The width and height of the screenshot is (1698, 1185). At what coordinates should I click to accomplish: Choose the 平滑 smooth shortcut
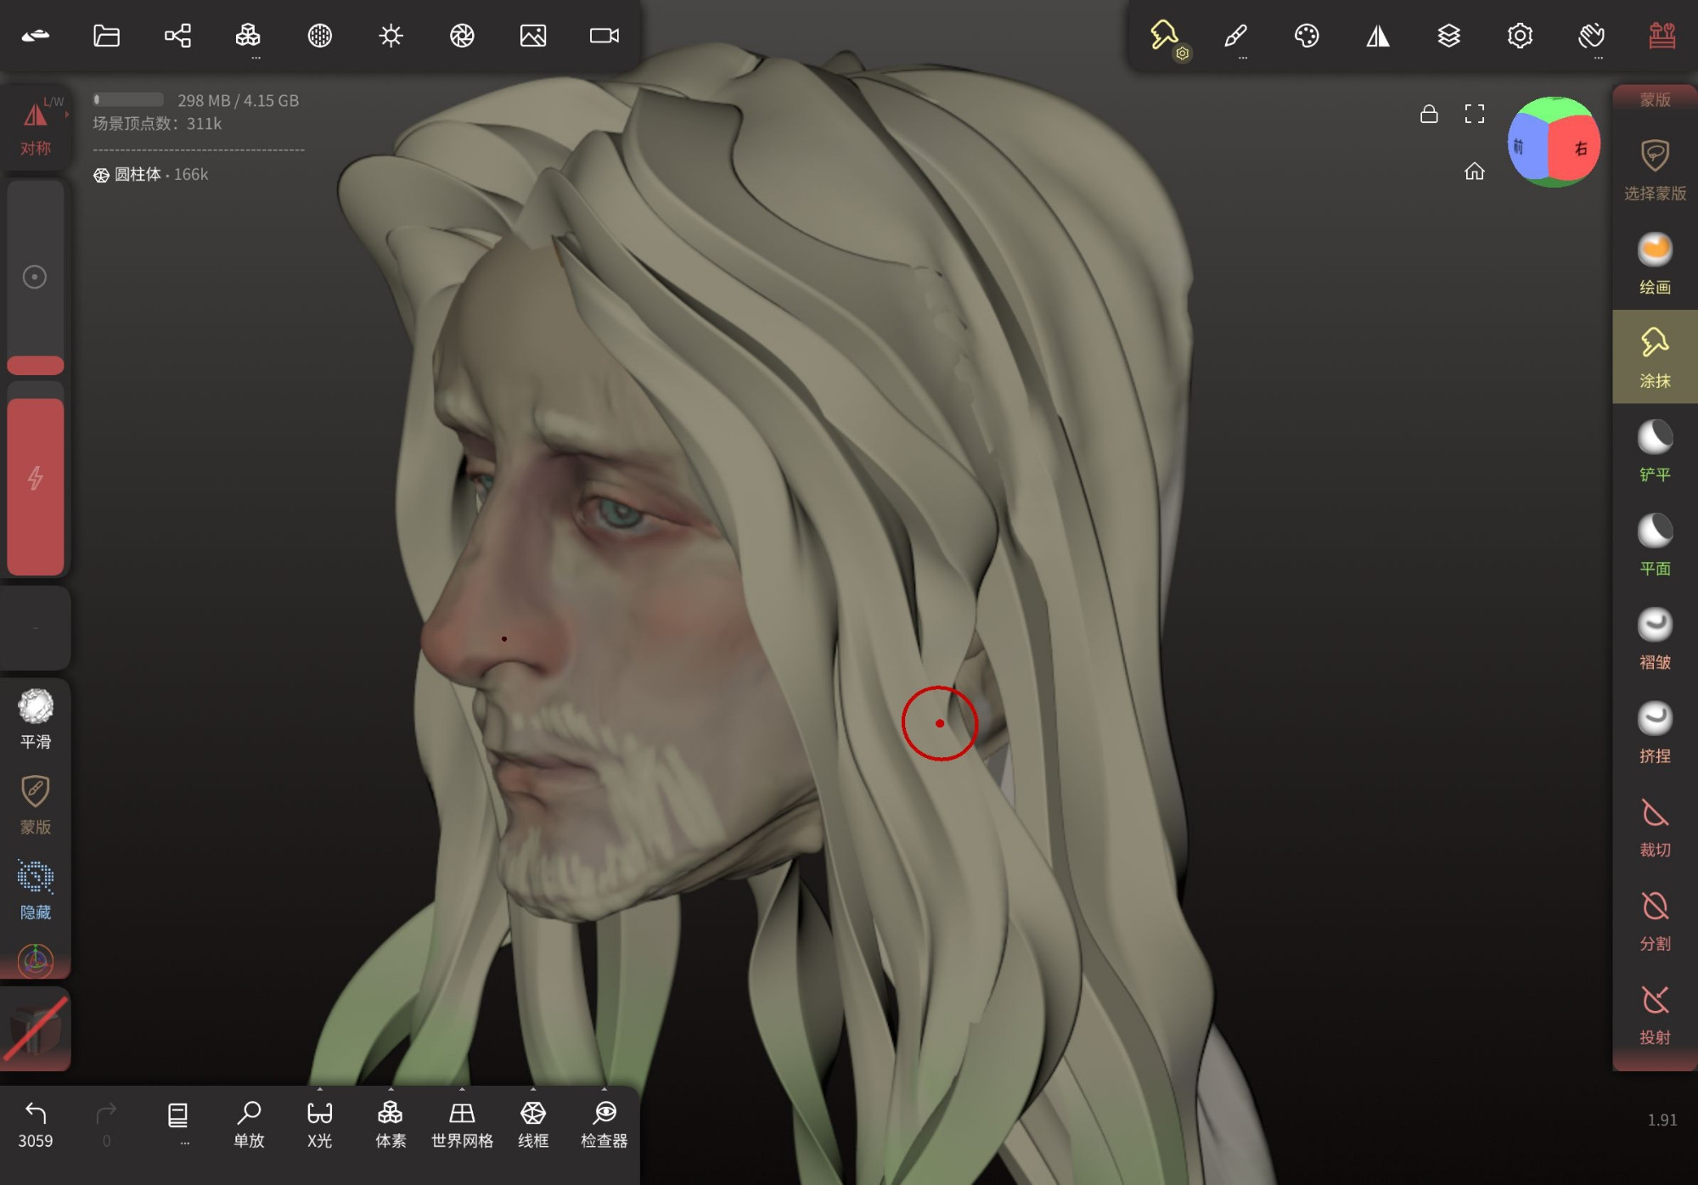click(x=36, y=719)
